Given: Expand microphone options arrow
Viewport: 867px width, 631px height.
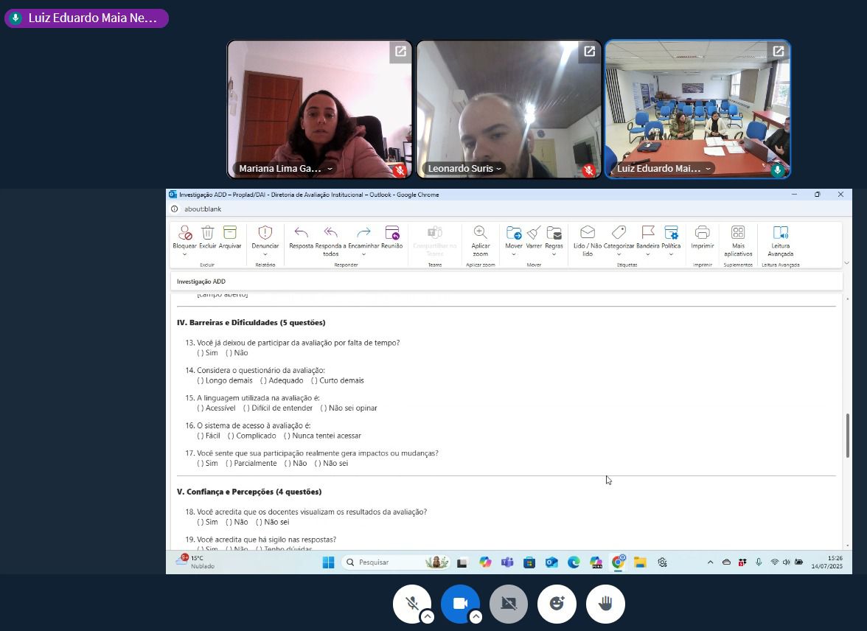Looking at the screenshot, I should [x=427, y=617].
